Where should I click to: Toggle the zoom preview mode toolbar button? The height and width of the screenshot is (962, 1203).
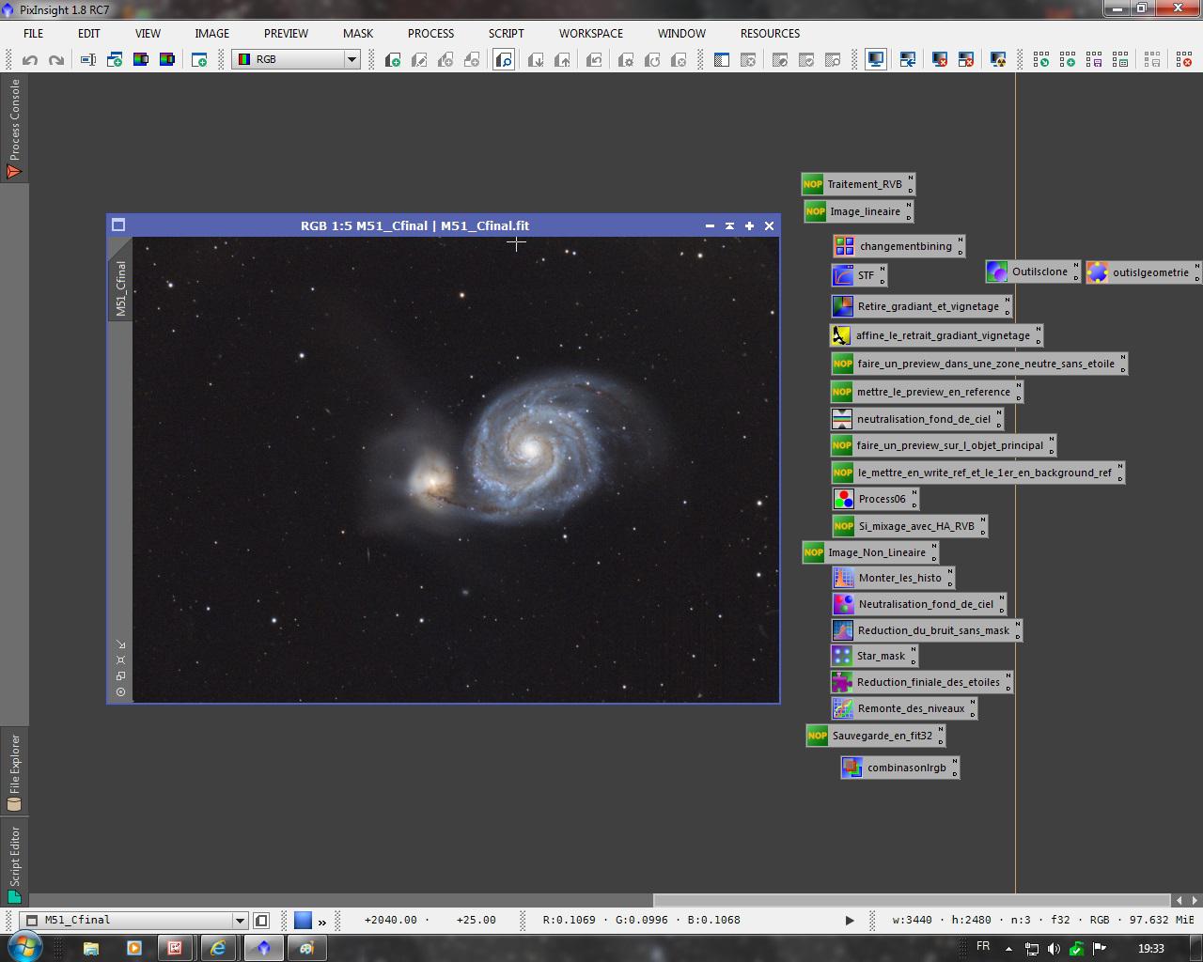point(504,60)
